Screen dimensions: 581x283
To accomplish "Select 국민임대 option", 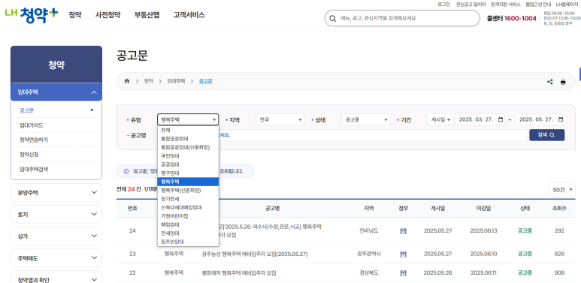I will pyautogui.click(x=188, y=156).
